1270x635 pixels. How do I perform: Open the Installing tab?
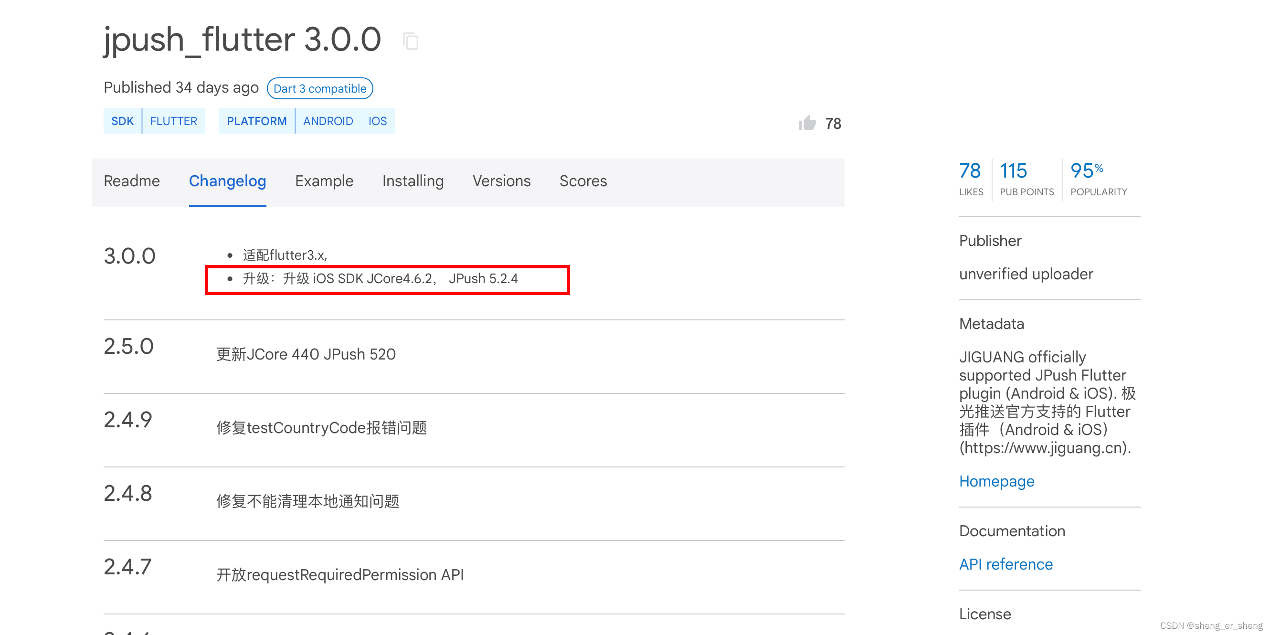click(413, 181)
